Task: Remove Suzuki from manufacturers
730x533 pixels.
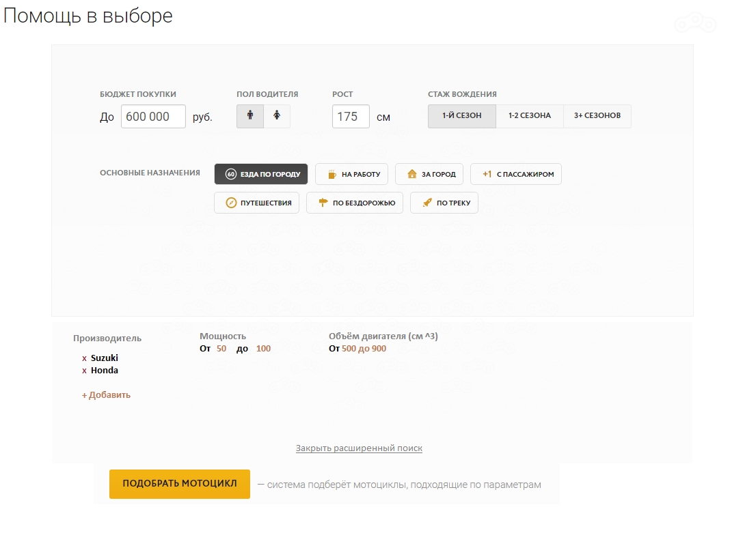Action: [84, 358]
